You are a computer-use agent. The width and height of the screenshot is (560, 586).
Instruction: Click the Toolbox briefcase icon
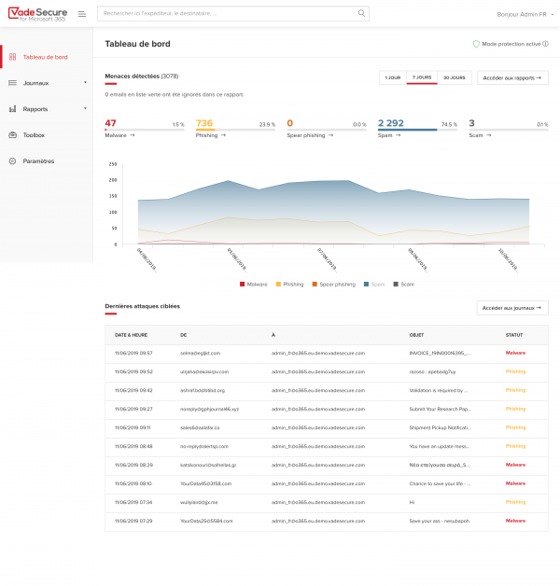[x=13, y=135]
